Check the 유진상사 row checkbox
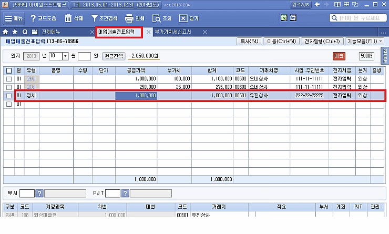Image resolution: width=389 pixels, height=234 pixels. [9, 96]
